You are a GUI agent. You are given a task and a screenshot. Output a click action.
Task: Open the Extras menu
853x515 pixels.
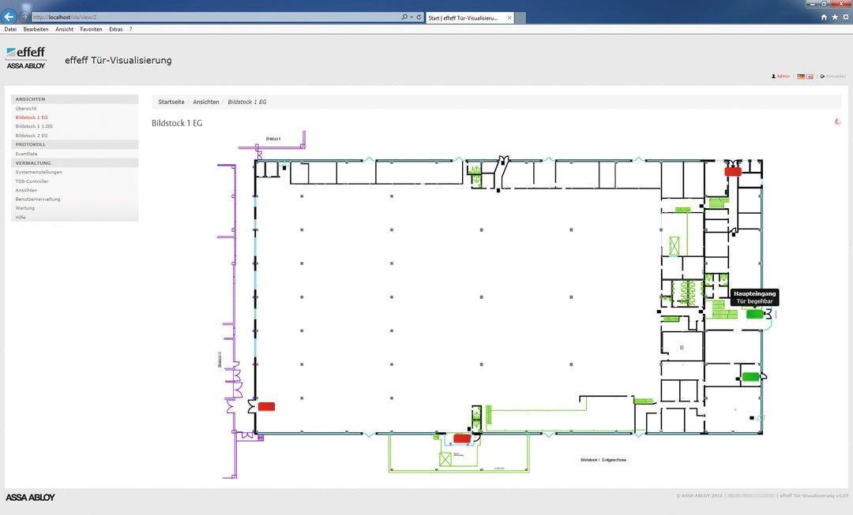[116, 29]
